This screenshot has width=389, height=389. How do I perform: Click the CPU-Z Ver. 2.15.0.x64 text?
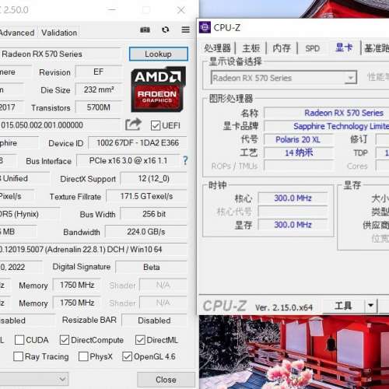pos(284,307)
